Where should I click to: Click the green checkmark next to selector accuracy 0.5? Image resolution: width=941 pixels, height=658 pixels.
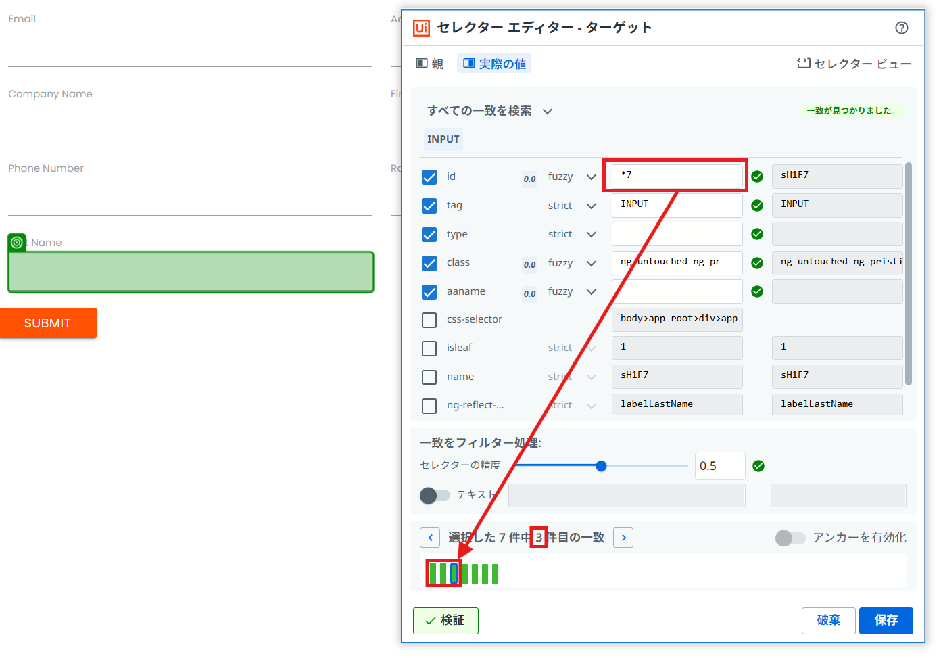[x=758, y=466]
